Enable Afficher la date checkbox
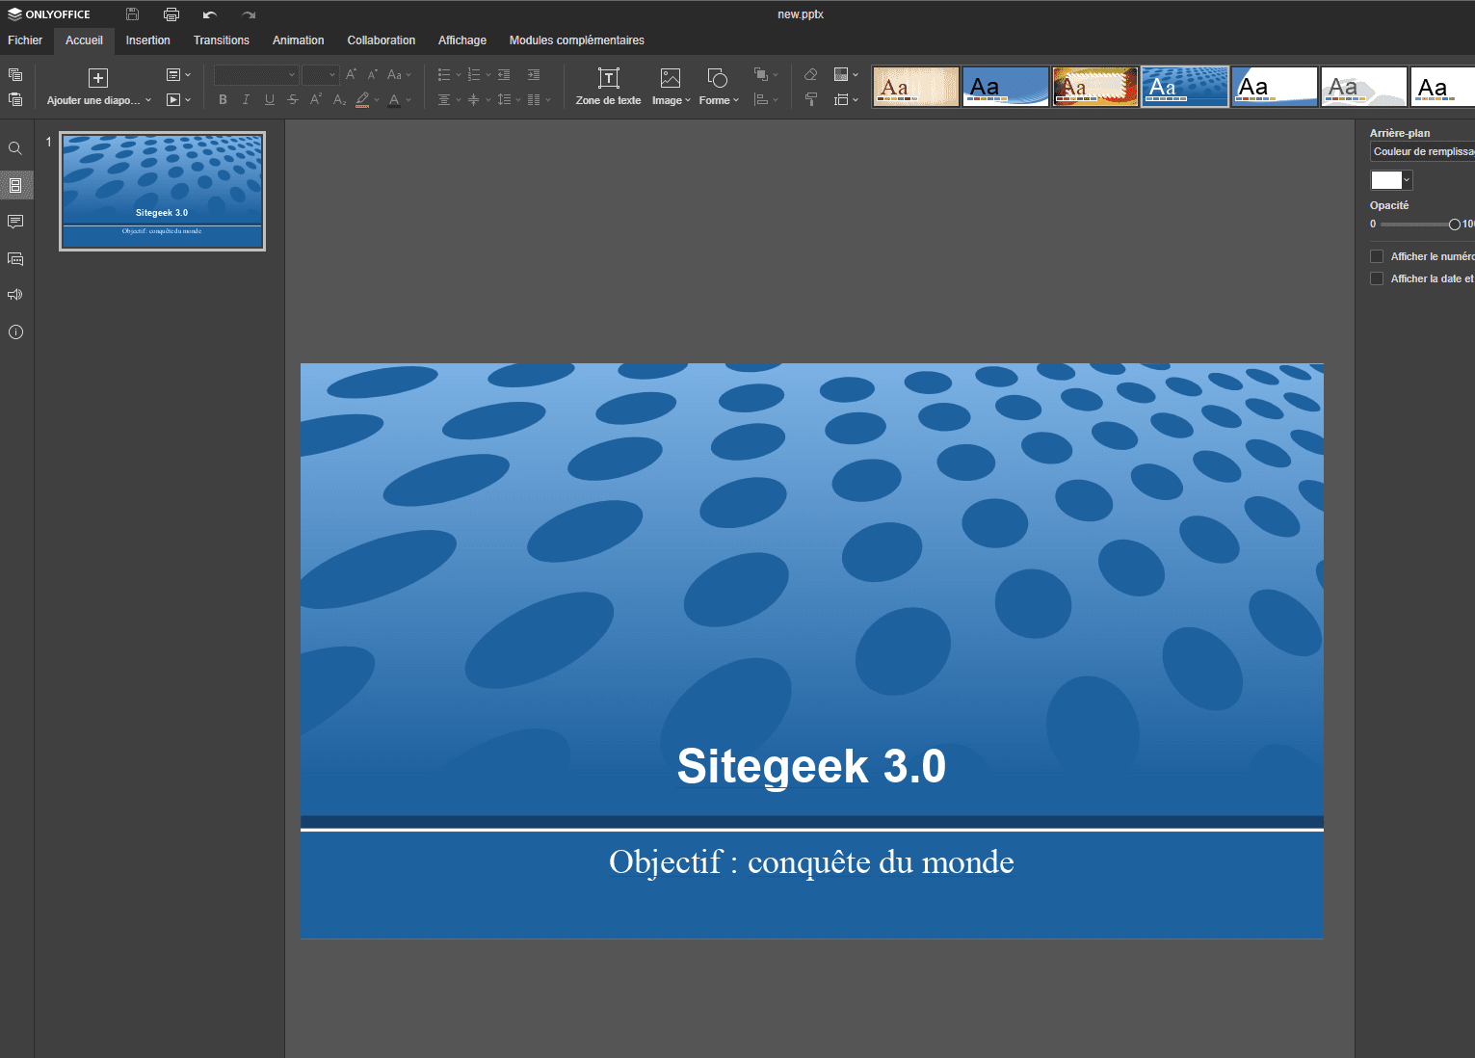 point(1377,278)
